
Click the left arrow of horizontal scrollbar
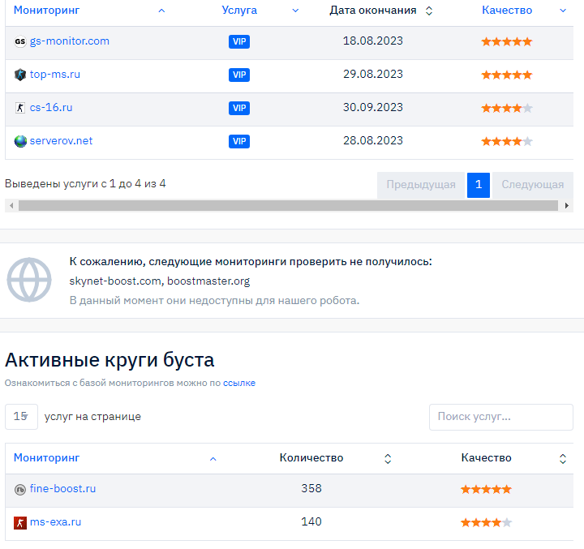pos(11,205)
